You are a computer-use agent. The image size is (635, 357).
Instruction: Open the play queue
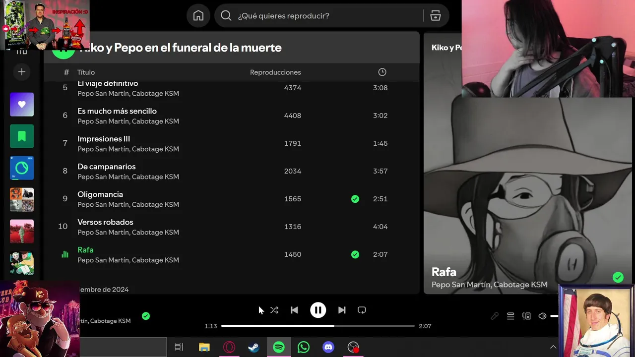(x=510, y=316)
